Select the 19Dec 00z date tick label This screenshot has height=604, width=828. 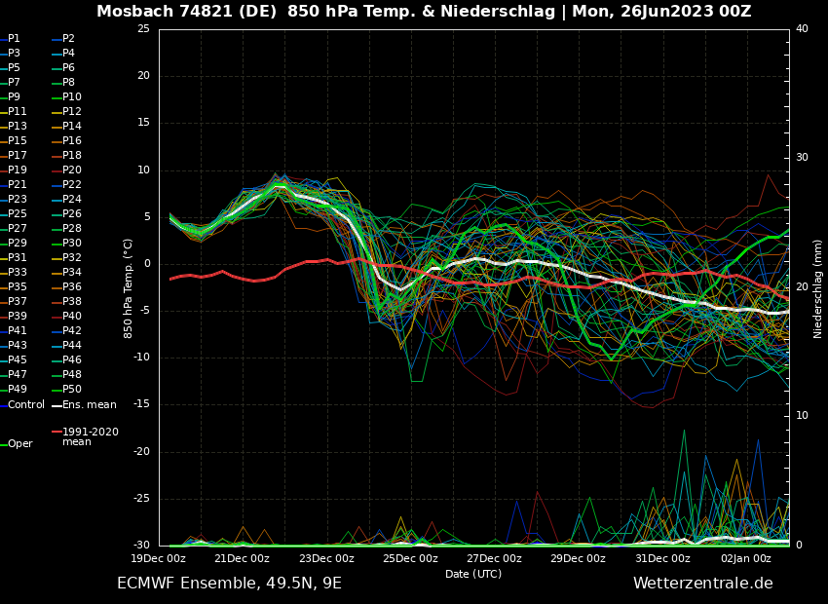pos(159,559)
